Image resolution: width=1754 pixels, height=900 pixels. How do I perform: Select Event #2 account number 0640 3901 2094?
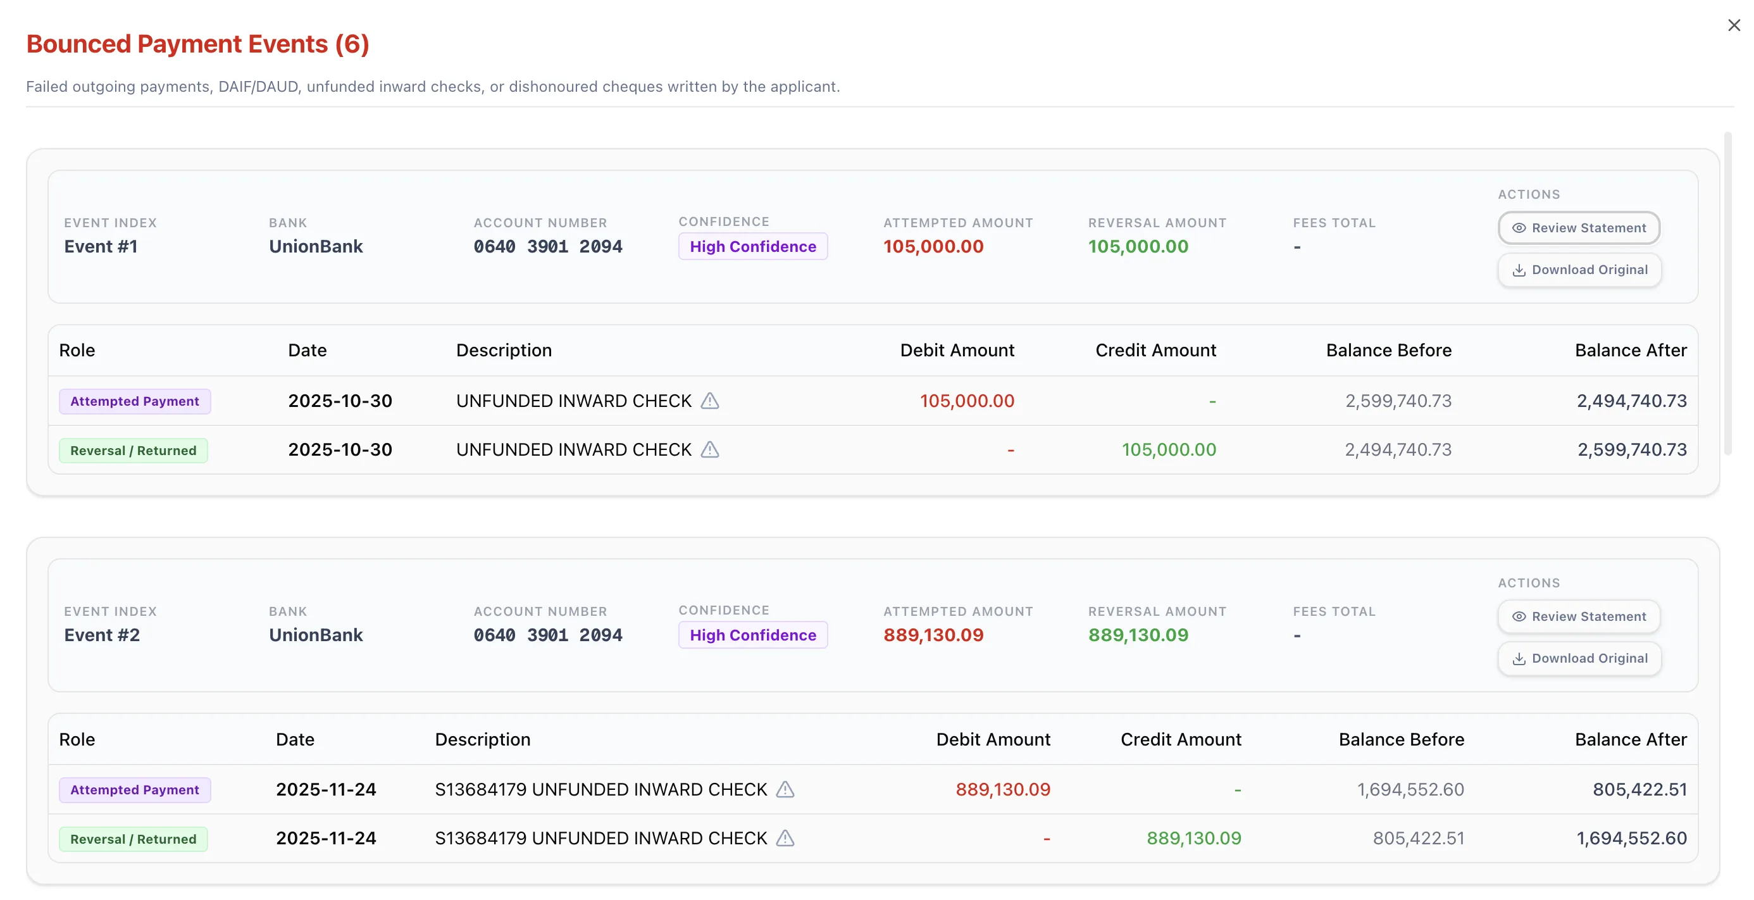(547, 634)
